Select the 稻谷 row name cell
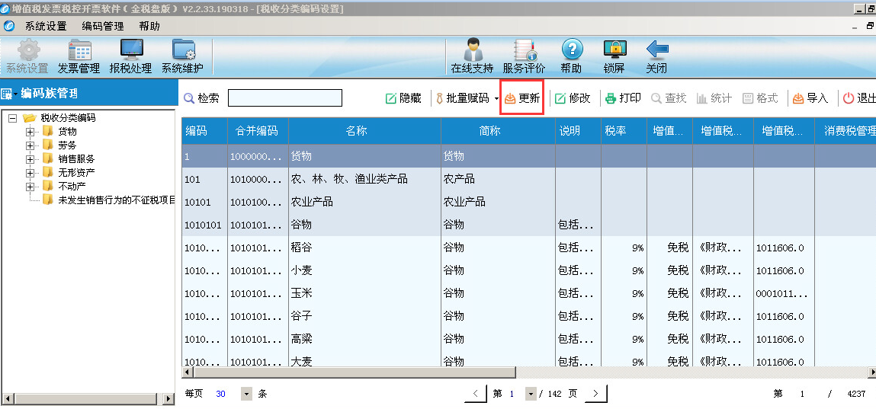This screenshot has height=409, width=876. click(x=364, y=248)
